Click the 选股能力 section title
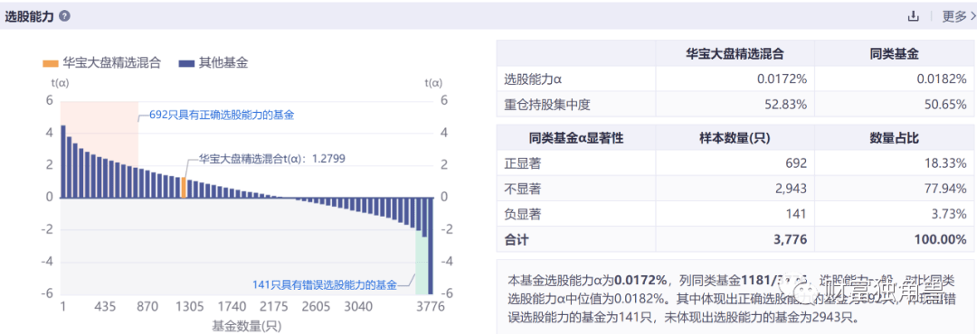Viewport: 977px width, 334px height. [29, 17]
